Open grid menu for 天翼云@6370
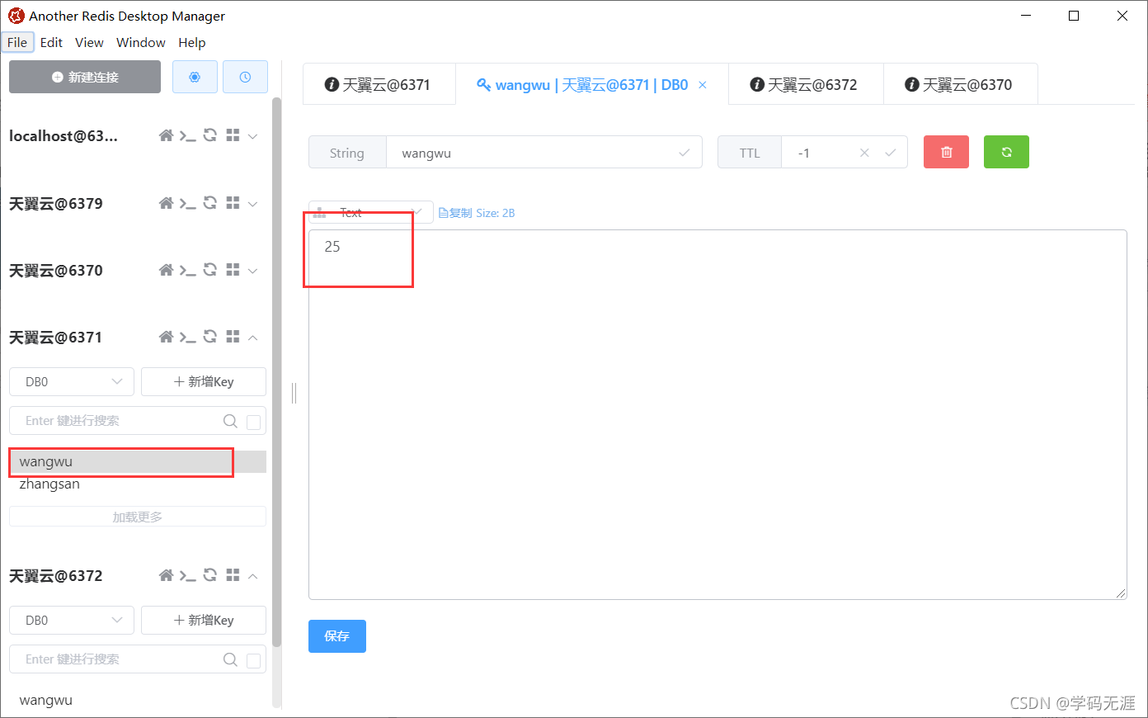Viewport: 1148px width, 718px height. click(233, 270)
